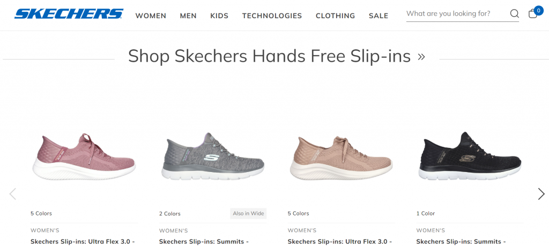Open the Sale menu

379,16
